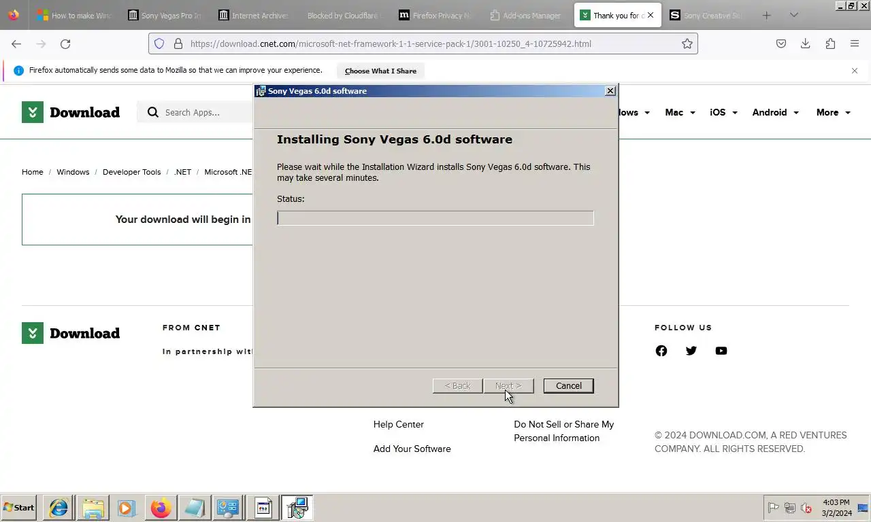Switch to Internet Archive tab

tap(254, 15)
